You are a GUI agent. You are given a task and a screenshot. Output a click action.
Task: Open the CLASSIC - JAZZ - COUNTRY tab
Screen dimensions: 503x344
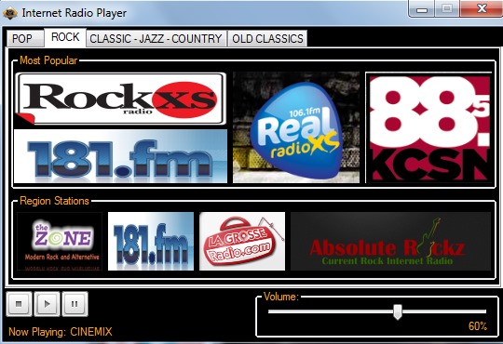point(156,39)
